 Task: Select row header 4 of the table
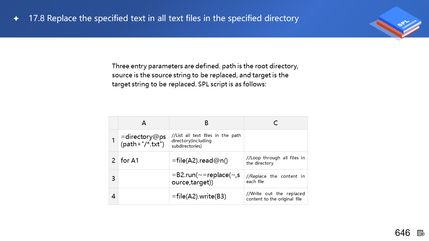(x=114, y=196)
